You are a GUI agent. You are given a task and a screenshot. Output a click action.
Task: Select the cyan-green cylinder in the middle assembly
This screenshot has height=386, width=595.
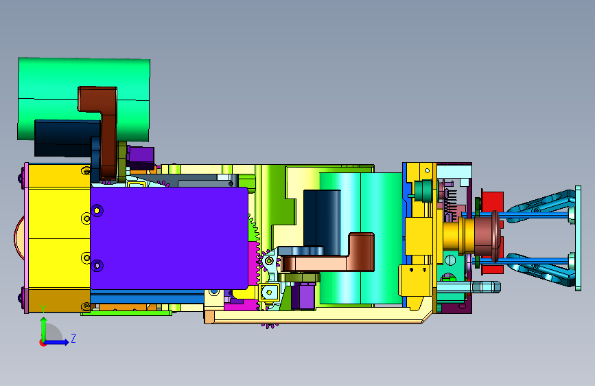(x=360, y=238)
